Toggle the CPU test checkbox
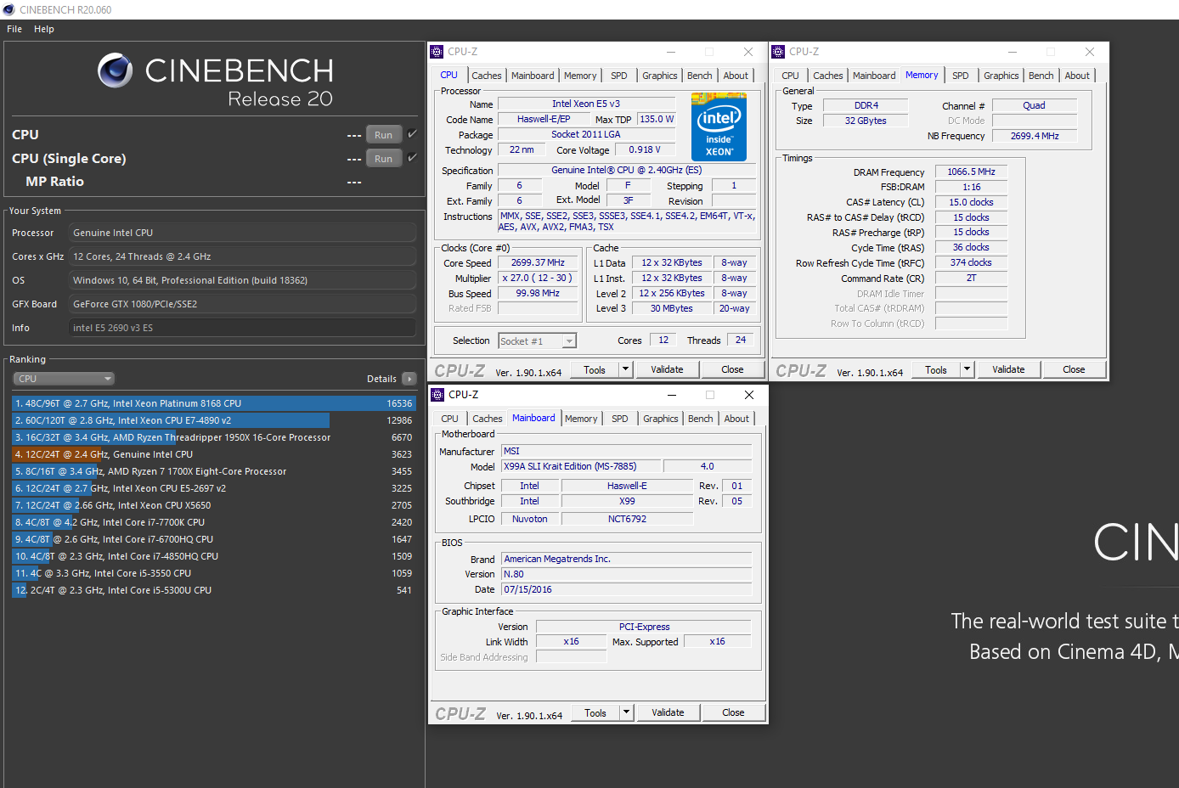 click(412, 134)
